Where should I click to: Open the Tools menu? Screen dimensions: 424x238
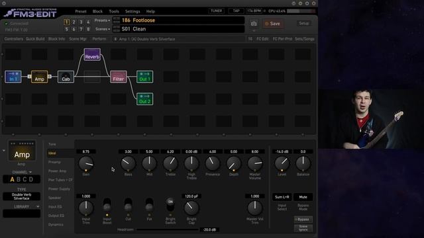(x=114, y=11)
